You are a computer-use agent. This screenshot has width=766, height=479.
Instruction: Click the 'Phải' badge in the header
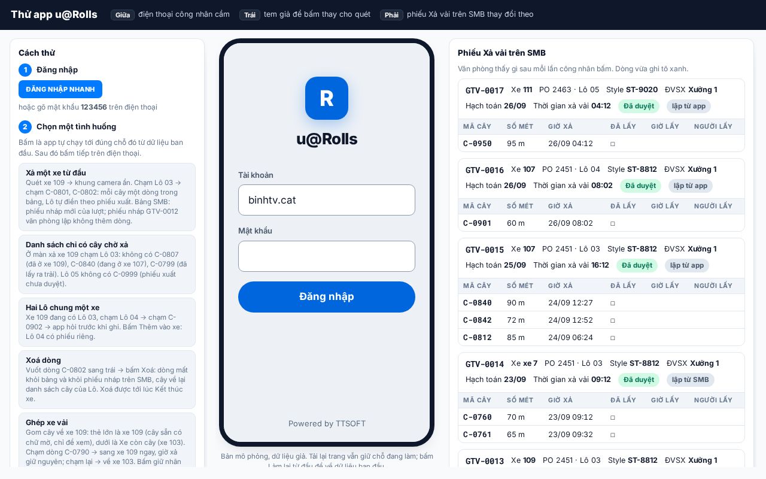pos(391,15)
